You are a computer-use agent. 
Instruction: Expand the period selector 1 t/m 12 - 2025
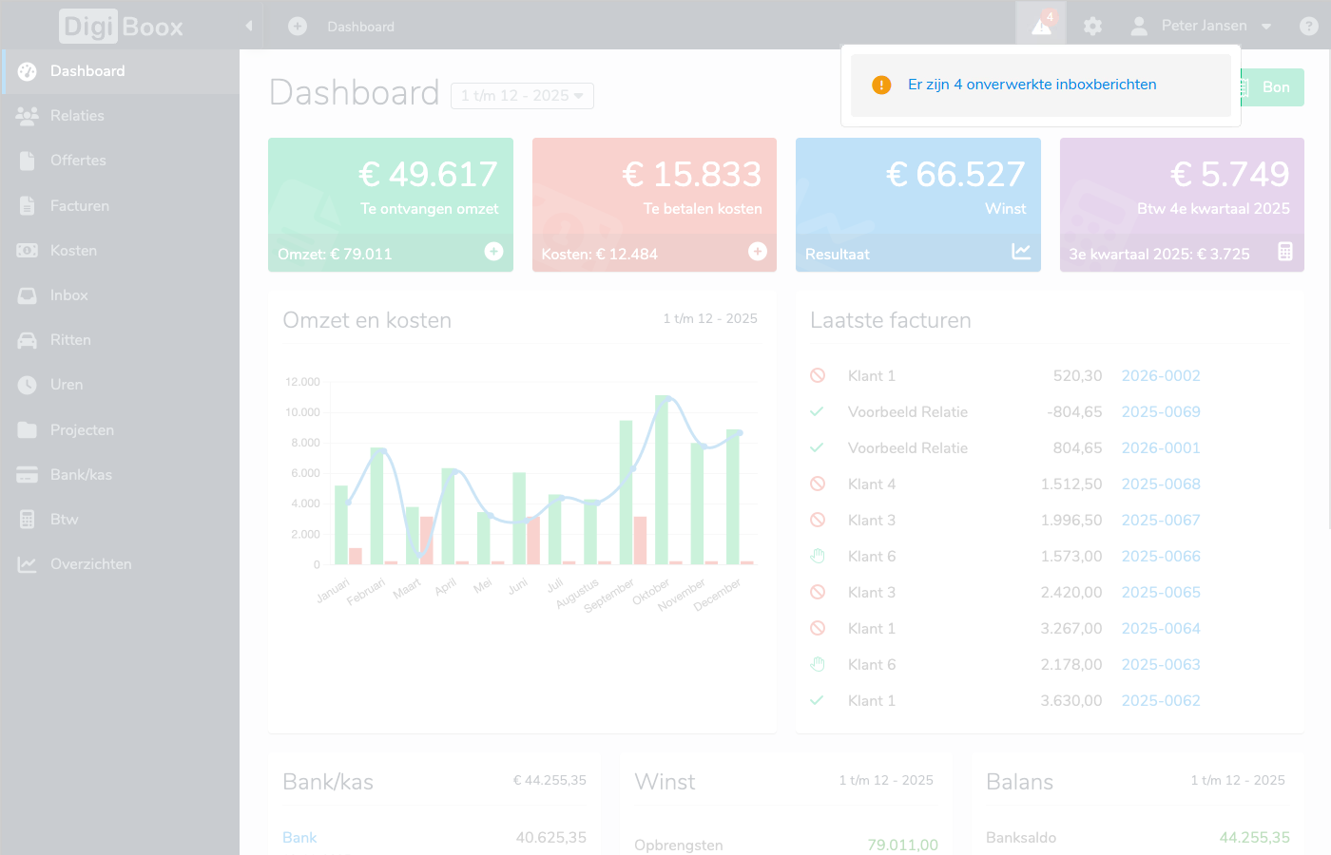point(522,96)
